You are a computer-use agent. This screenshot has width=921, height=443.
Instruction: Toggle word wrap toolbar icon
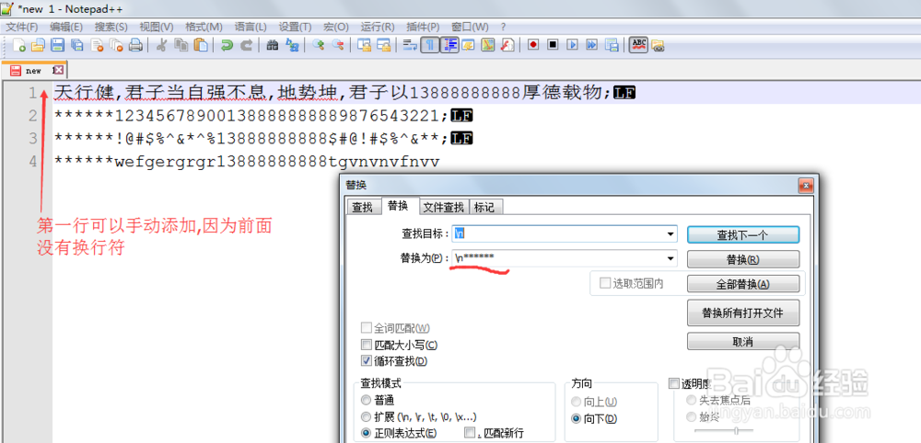[x=410, y=45]
